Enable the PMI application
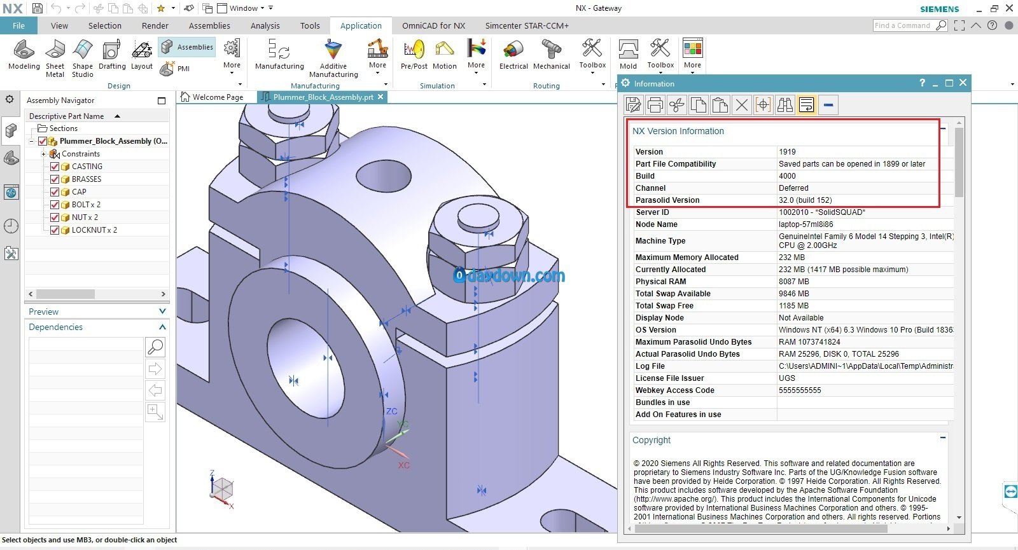 click(x=175, y=68)
